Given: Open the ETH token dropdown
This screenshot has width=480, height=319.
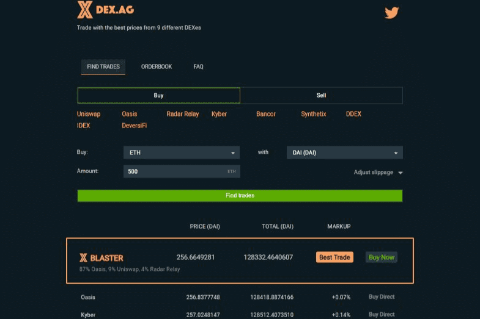Looking at the screenshot, I should [182, 152].
